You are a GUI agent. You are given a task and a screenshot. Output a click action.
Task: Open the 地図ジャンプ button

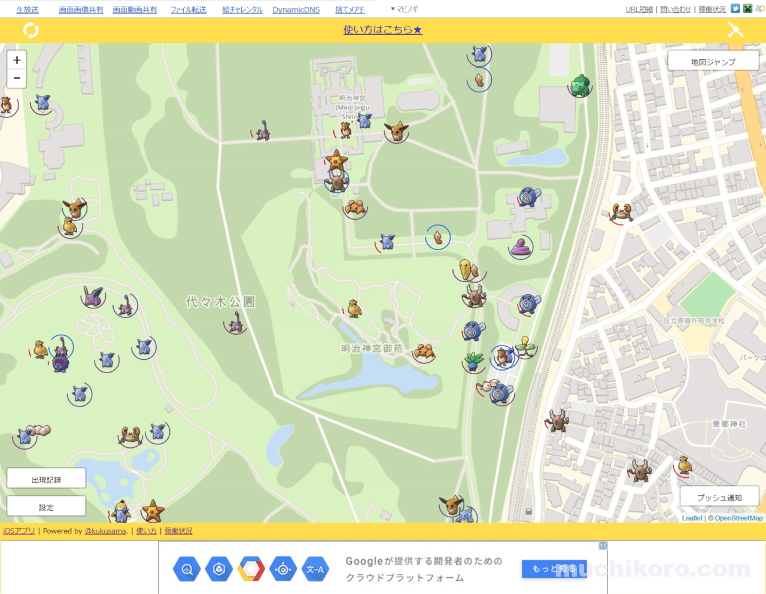tap(713, 62)
